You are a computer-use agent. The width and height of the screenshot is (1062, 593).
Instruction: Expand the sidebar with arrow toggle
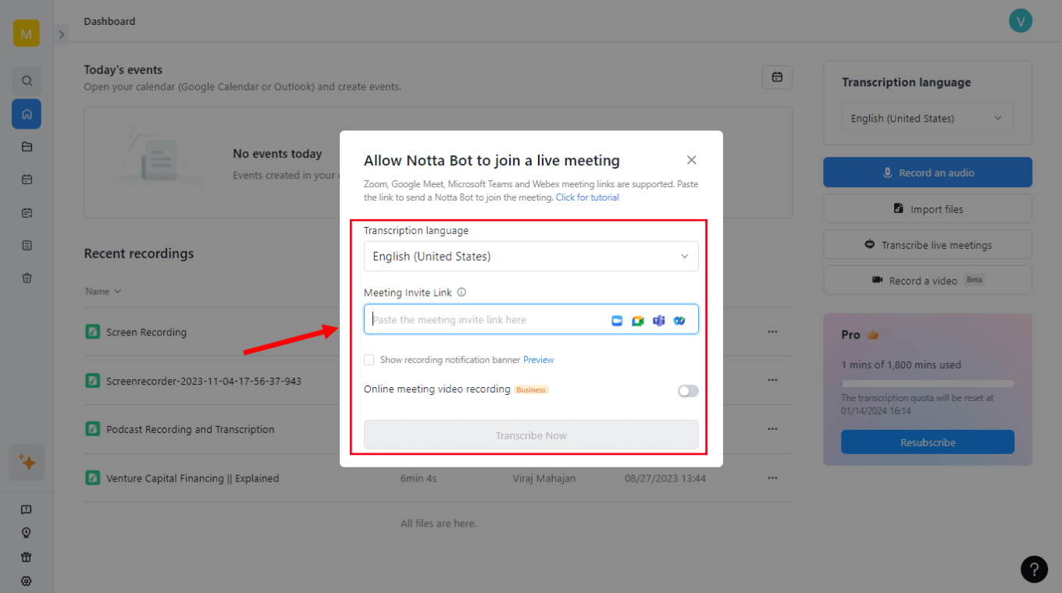click(62, 34)
